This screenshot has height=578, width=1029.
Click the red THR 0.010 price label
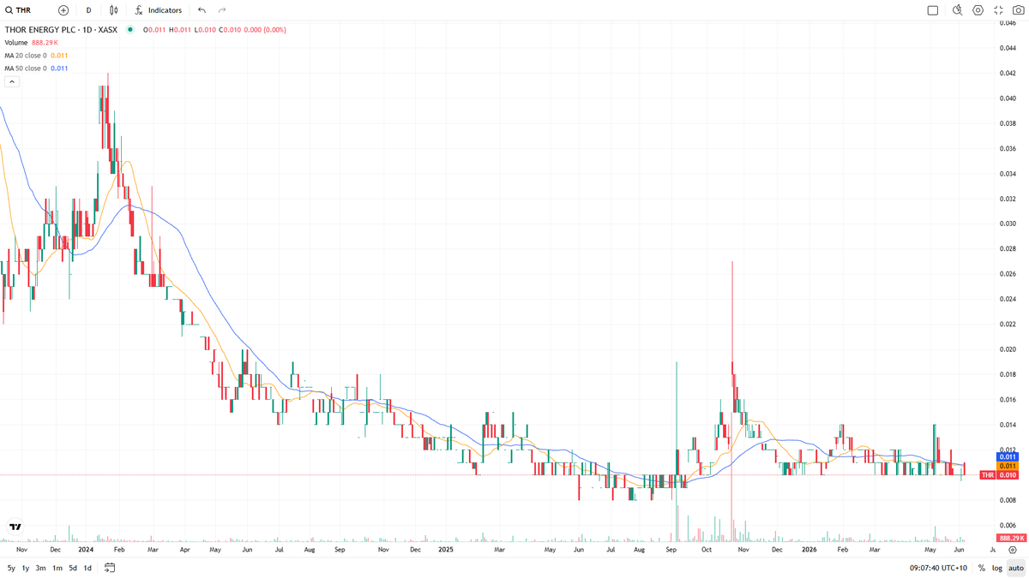[x=999, y=474]
